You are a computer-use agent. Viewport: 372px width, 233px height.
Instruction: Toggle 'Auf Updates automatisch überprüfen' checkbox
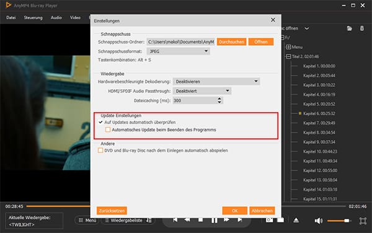click(100, 122)
